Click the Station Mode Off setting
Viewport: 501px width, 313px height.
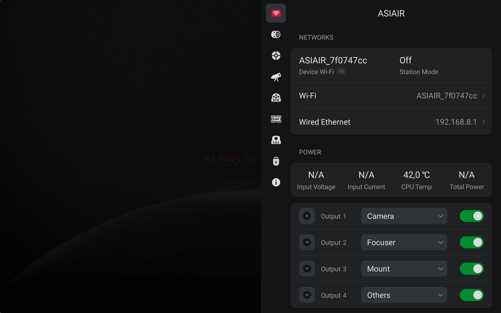[x=419, y=65]
